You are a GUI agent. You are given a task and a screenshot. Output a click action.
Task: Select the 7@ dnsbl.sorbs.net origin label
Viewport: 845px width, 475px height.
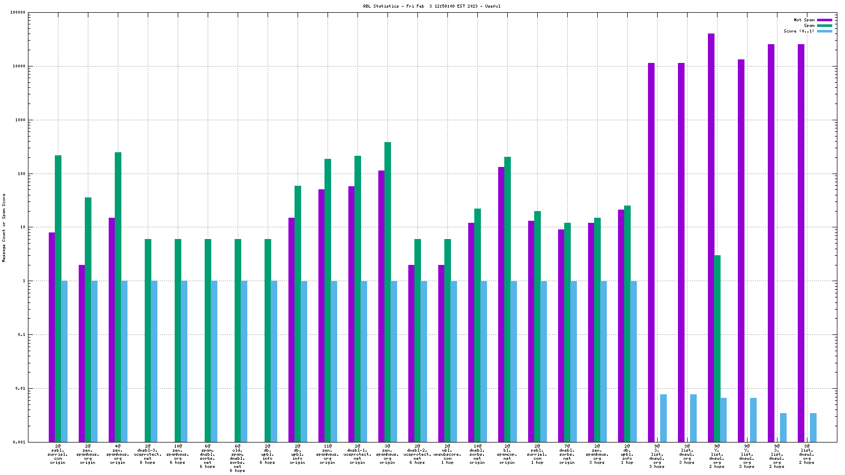tap(567, 454)
